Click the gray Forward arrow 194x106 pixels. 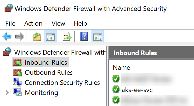(x=20, y=37)
